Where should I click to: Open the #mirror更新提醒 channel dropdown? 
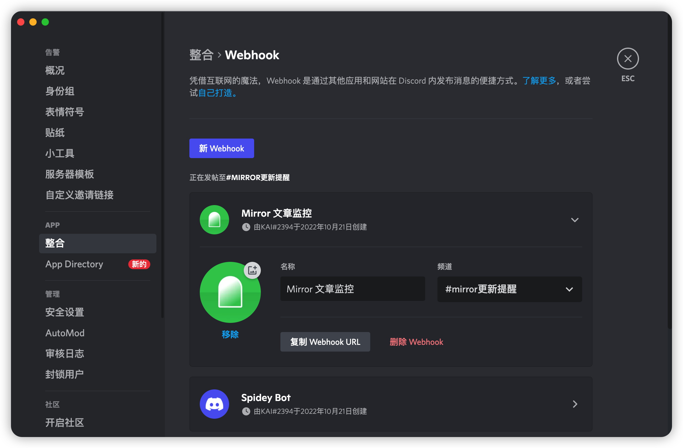click(x=509, y=289)
